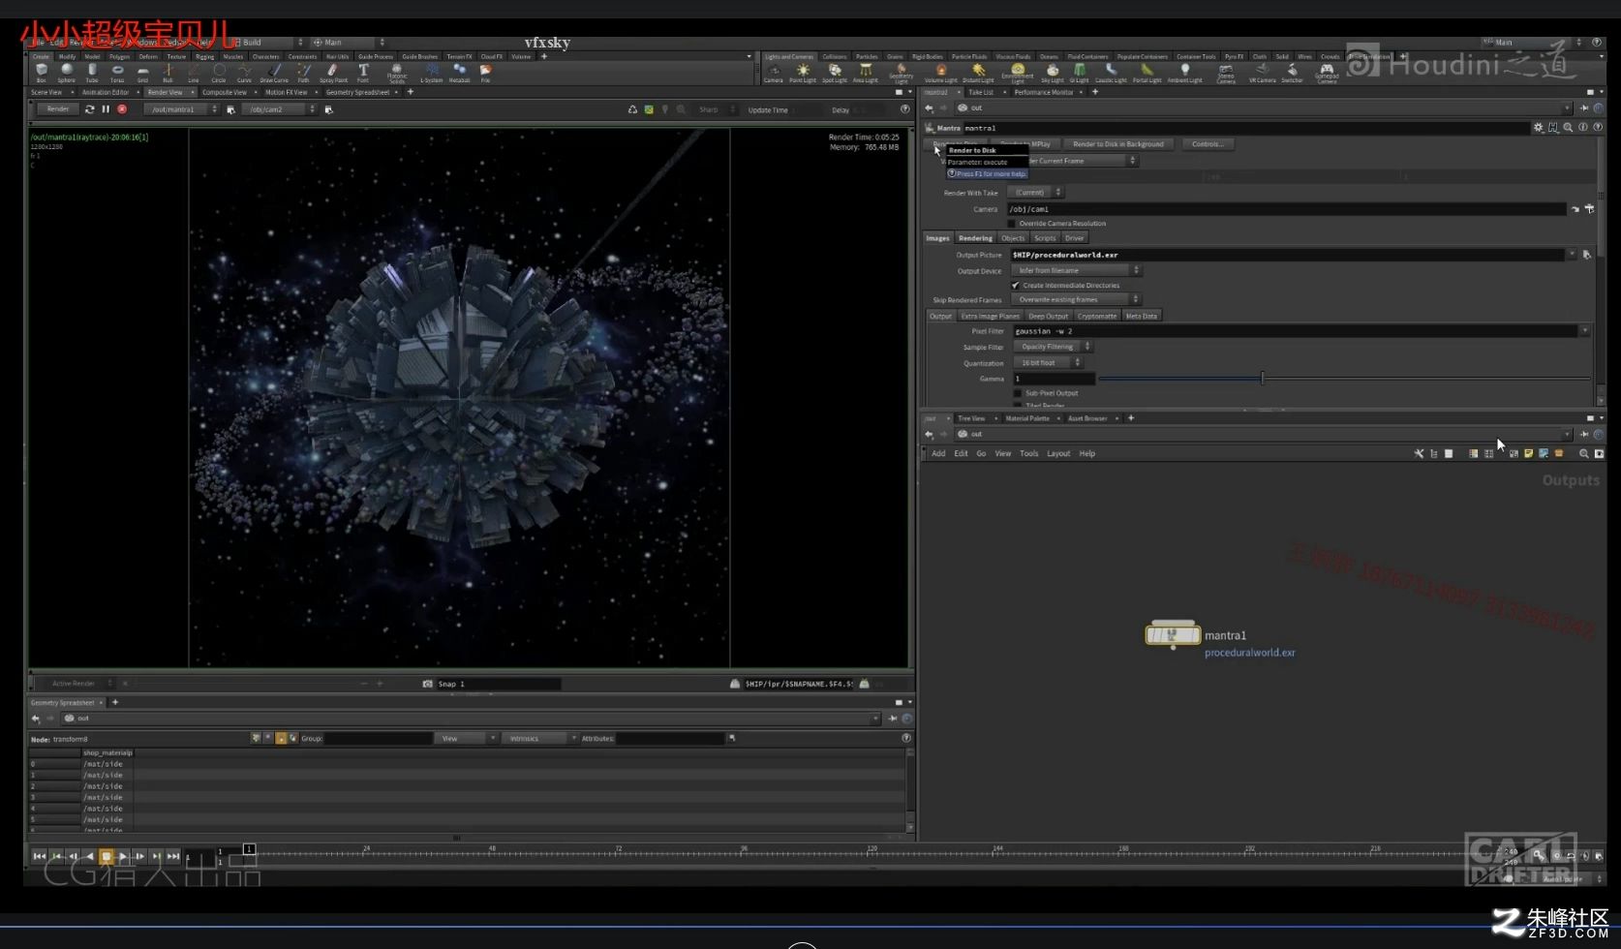Click the Snap 1 snapshot field

(x=498, y=684)
